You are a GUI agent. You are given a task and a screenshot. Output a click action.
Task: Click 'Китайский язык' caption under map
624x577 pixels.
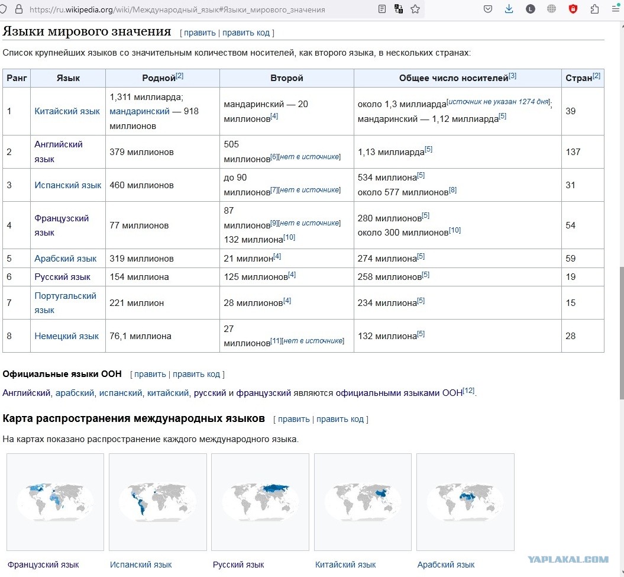(345, 565)
